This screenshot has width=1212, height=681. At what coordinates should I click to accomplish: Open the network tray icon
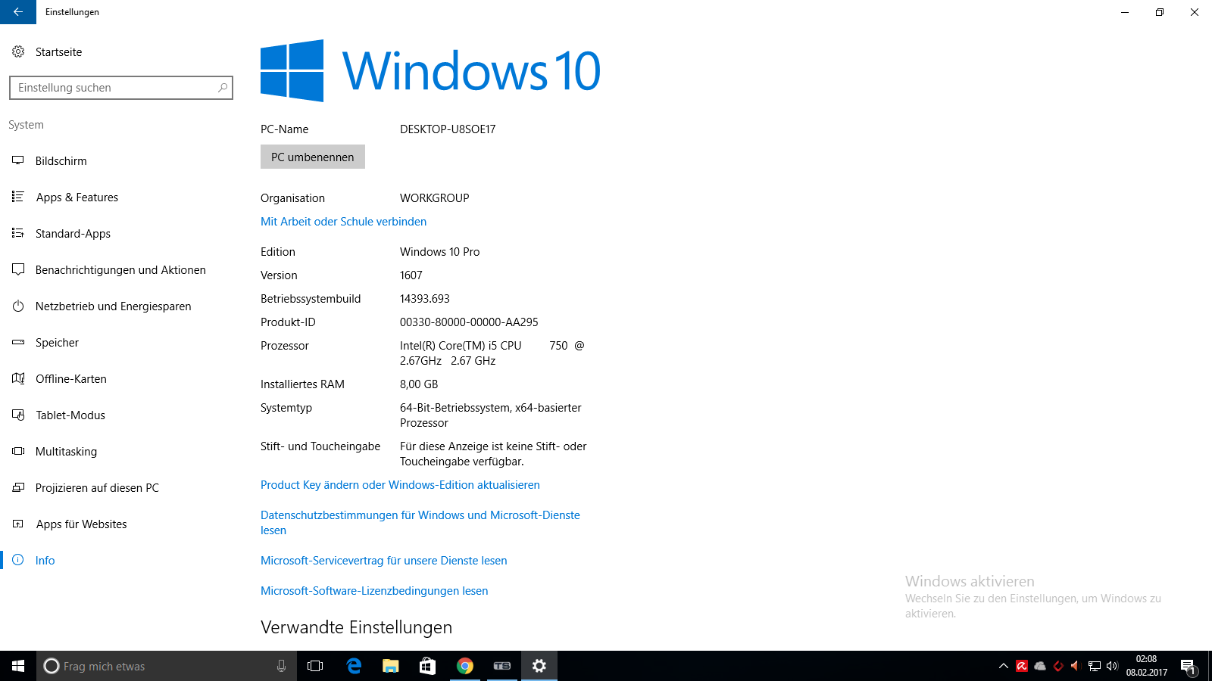click(x=1095, y=666)
